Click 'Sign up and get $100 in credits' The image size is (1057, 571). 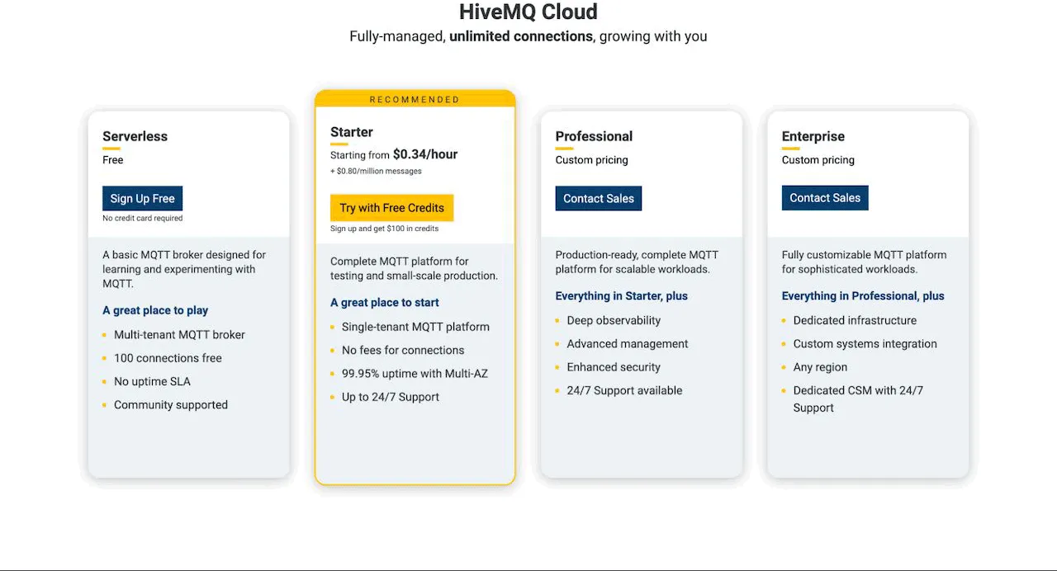point(384,229)
